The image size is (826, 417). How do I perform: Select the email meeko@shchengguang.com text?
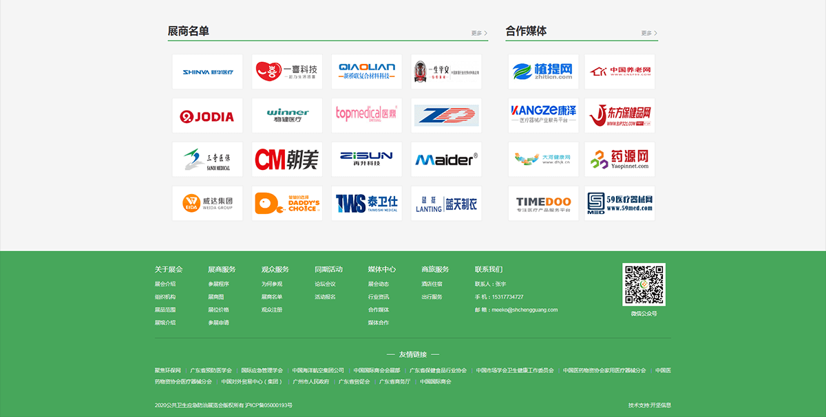[525, 310]
